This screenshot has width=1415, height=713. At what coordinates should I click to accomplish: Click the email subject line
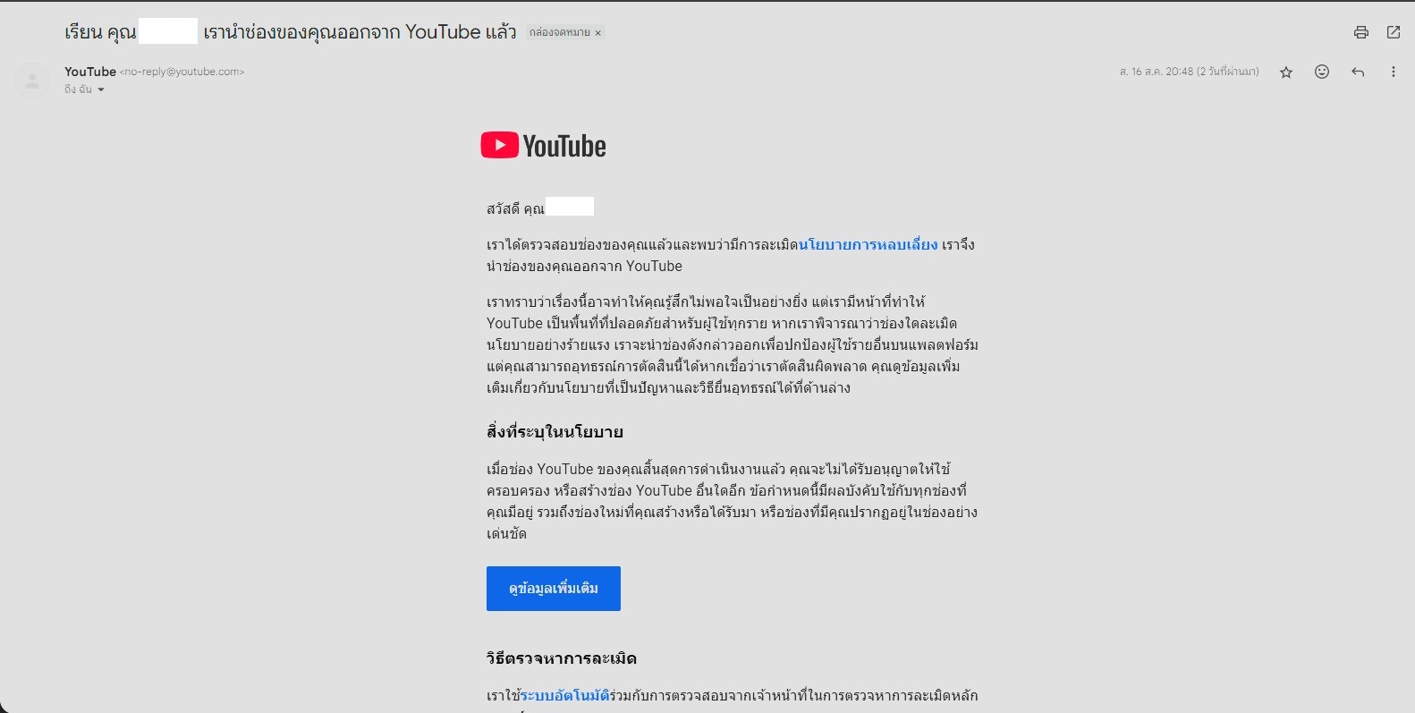(291, 32)
